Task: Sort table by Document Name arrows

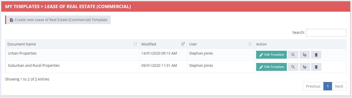Action: 135,44
